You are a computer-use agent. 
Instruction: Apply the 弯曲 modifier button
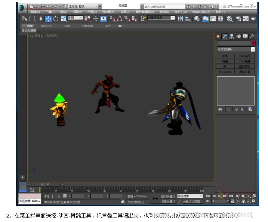pos(225,61)
